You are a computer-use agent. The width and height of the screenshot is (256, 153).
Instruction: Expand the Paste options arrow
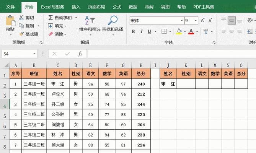(11, 35)
